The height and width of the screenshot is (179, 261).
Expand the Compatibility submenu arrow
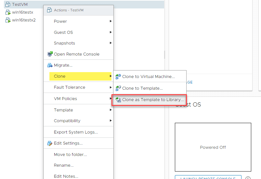[111, 121]
